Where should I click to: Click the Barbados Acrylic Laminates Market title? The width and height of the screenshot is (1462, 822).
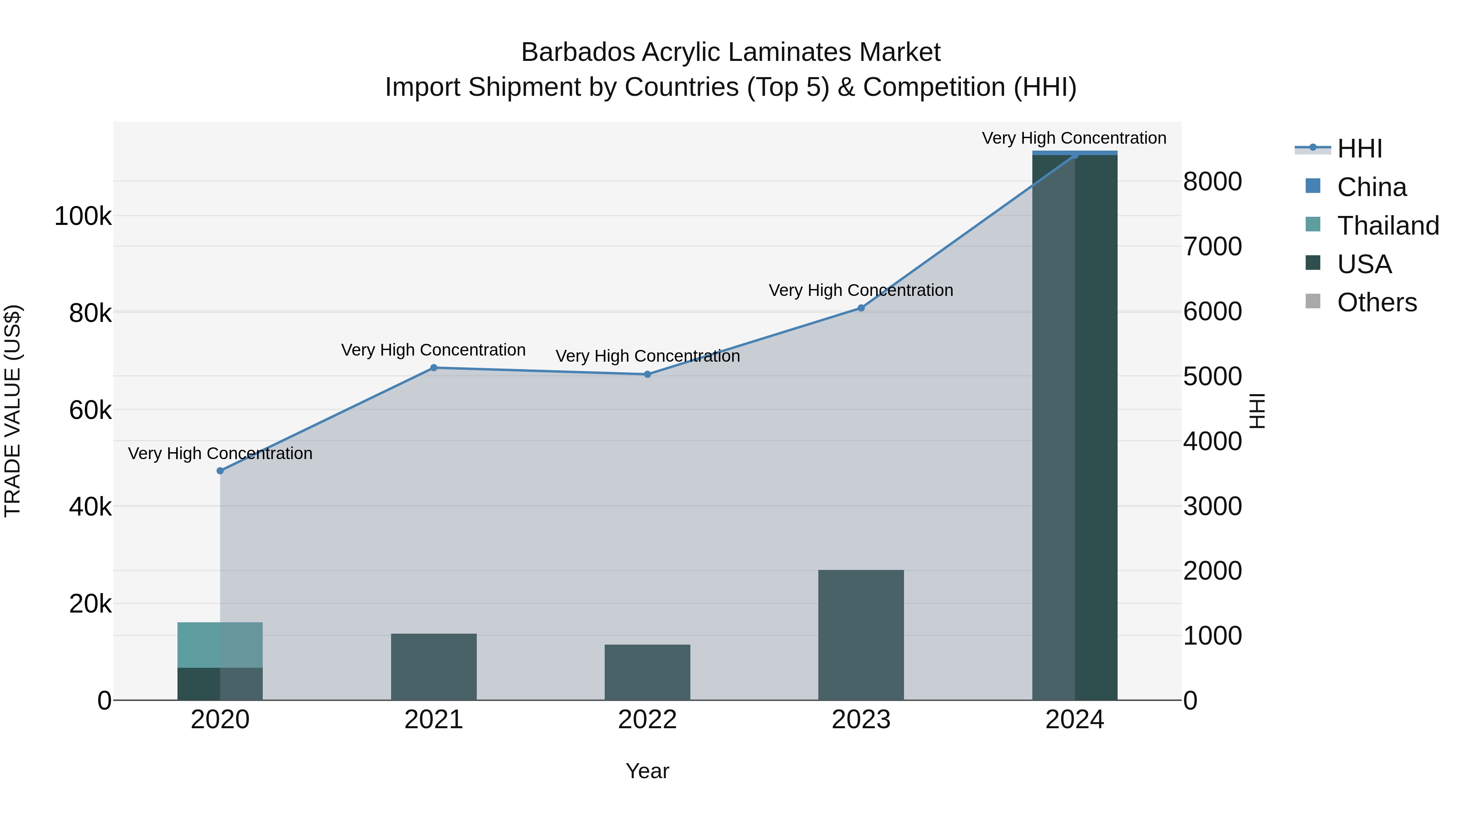coord(731,52)
